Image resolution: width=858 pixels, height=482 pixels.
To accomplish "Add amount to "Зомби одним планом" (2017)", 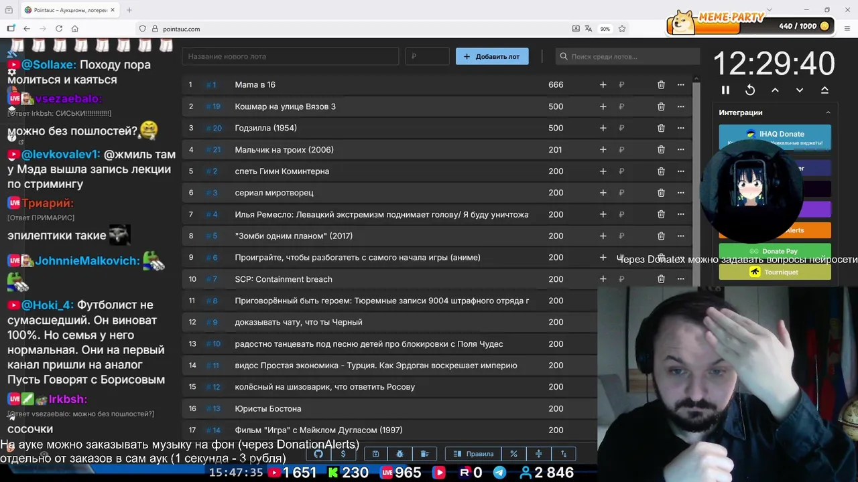I will tap(603, 236).
